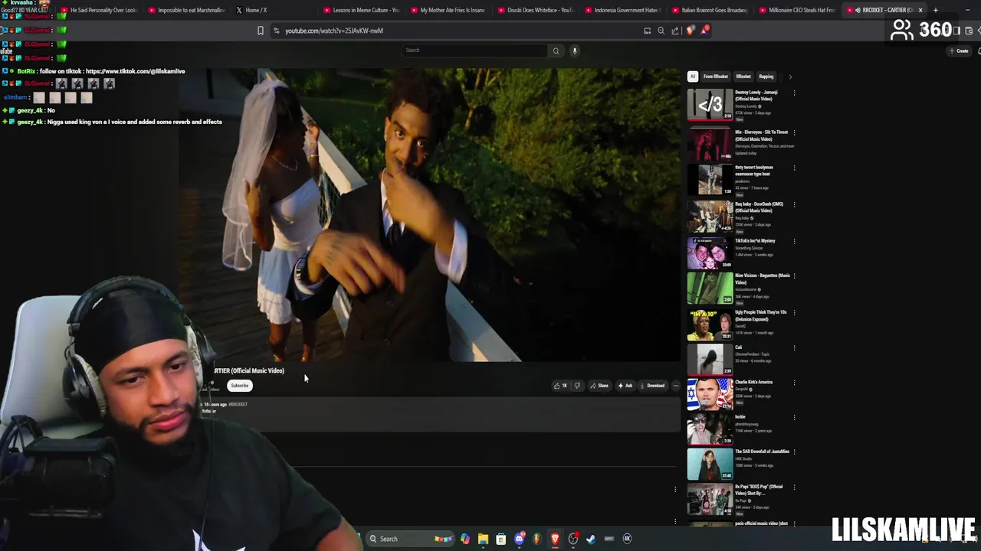Click the Brave shields lion icon

point(690,31)
